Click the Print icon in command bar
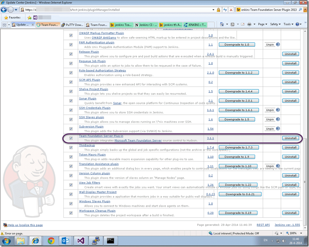The height and width of the screenshot is (247, 309). tap(249, 24)
